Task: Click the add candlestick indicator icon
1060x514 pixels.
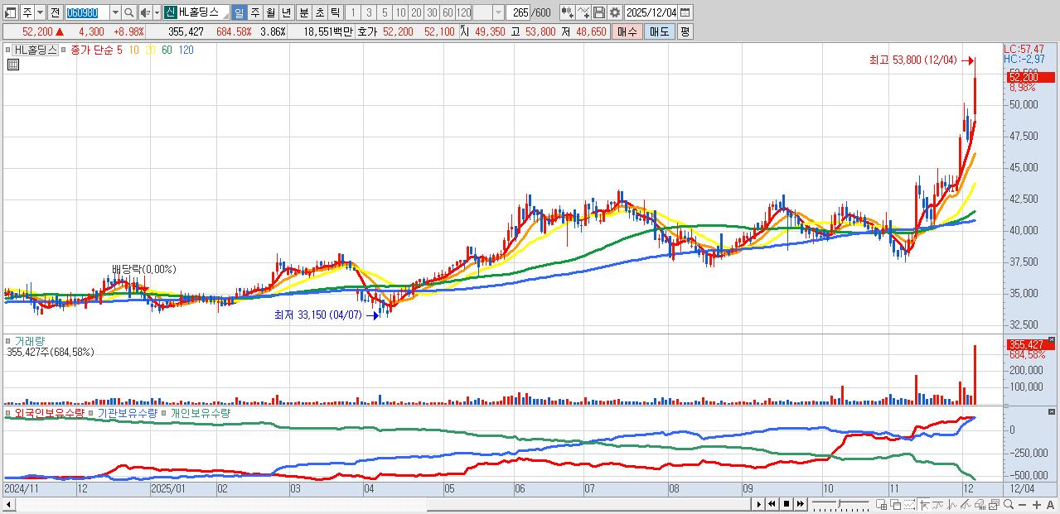Action: click(x=567, y=12)
